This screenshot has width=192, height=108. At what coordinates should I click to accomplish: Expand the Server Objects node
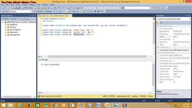(x=5, y=30)
